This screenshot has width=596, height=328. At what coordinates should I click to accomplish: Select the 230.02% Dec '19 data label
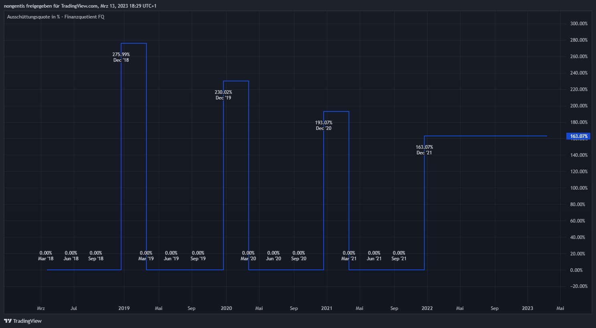pos(223,95)
